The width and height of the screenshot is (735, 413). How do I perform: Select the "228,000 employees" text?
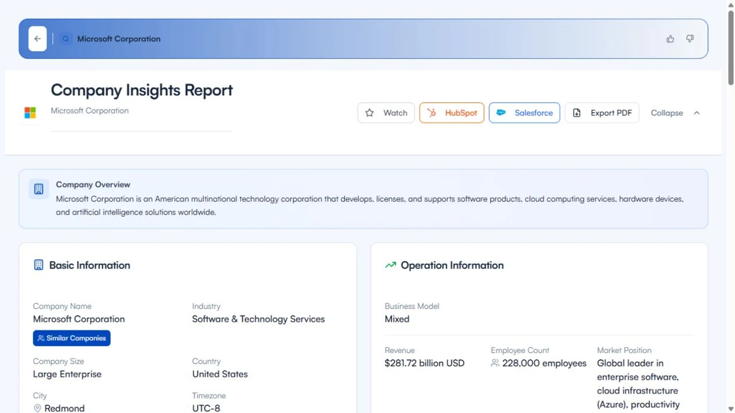(x=544, y=363)
